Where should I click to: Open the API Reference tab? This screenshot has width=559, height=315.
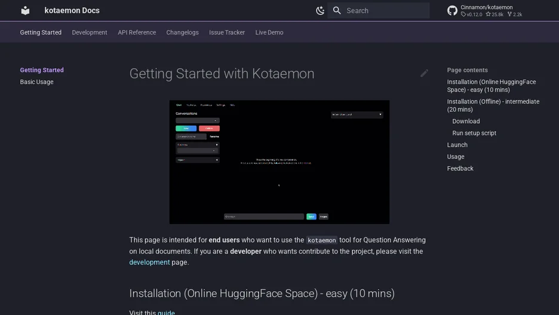point(137,32)
